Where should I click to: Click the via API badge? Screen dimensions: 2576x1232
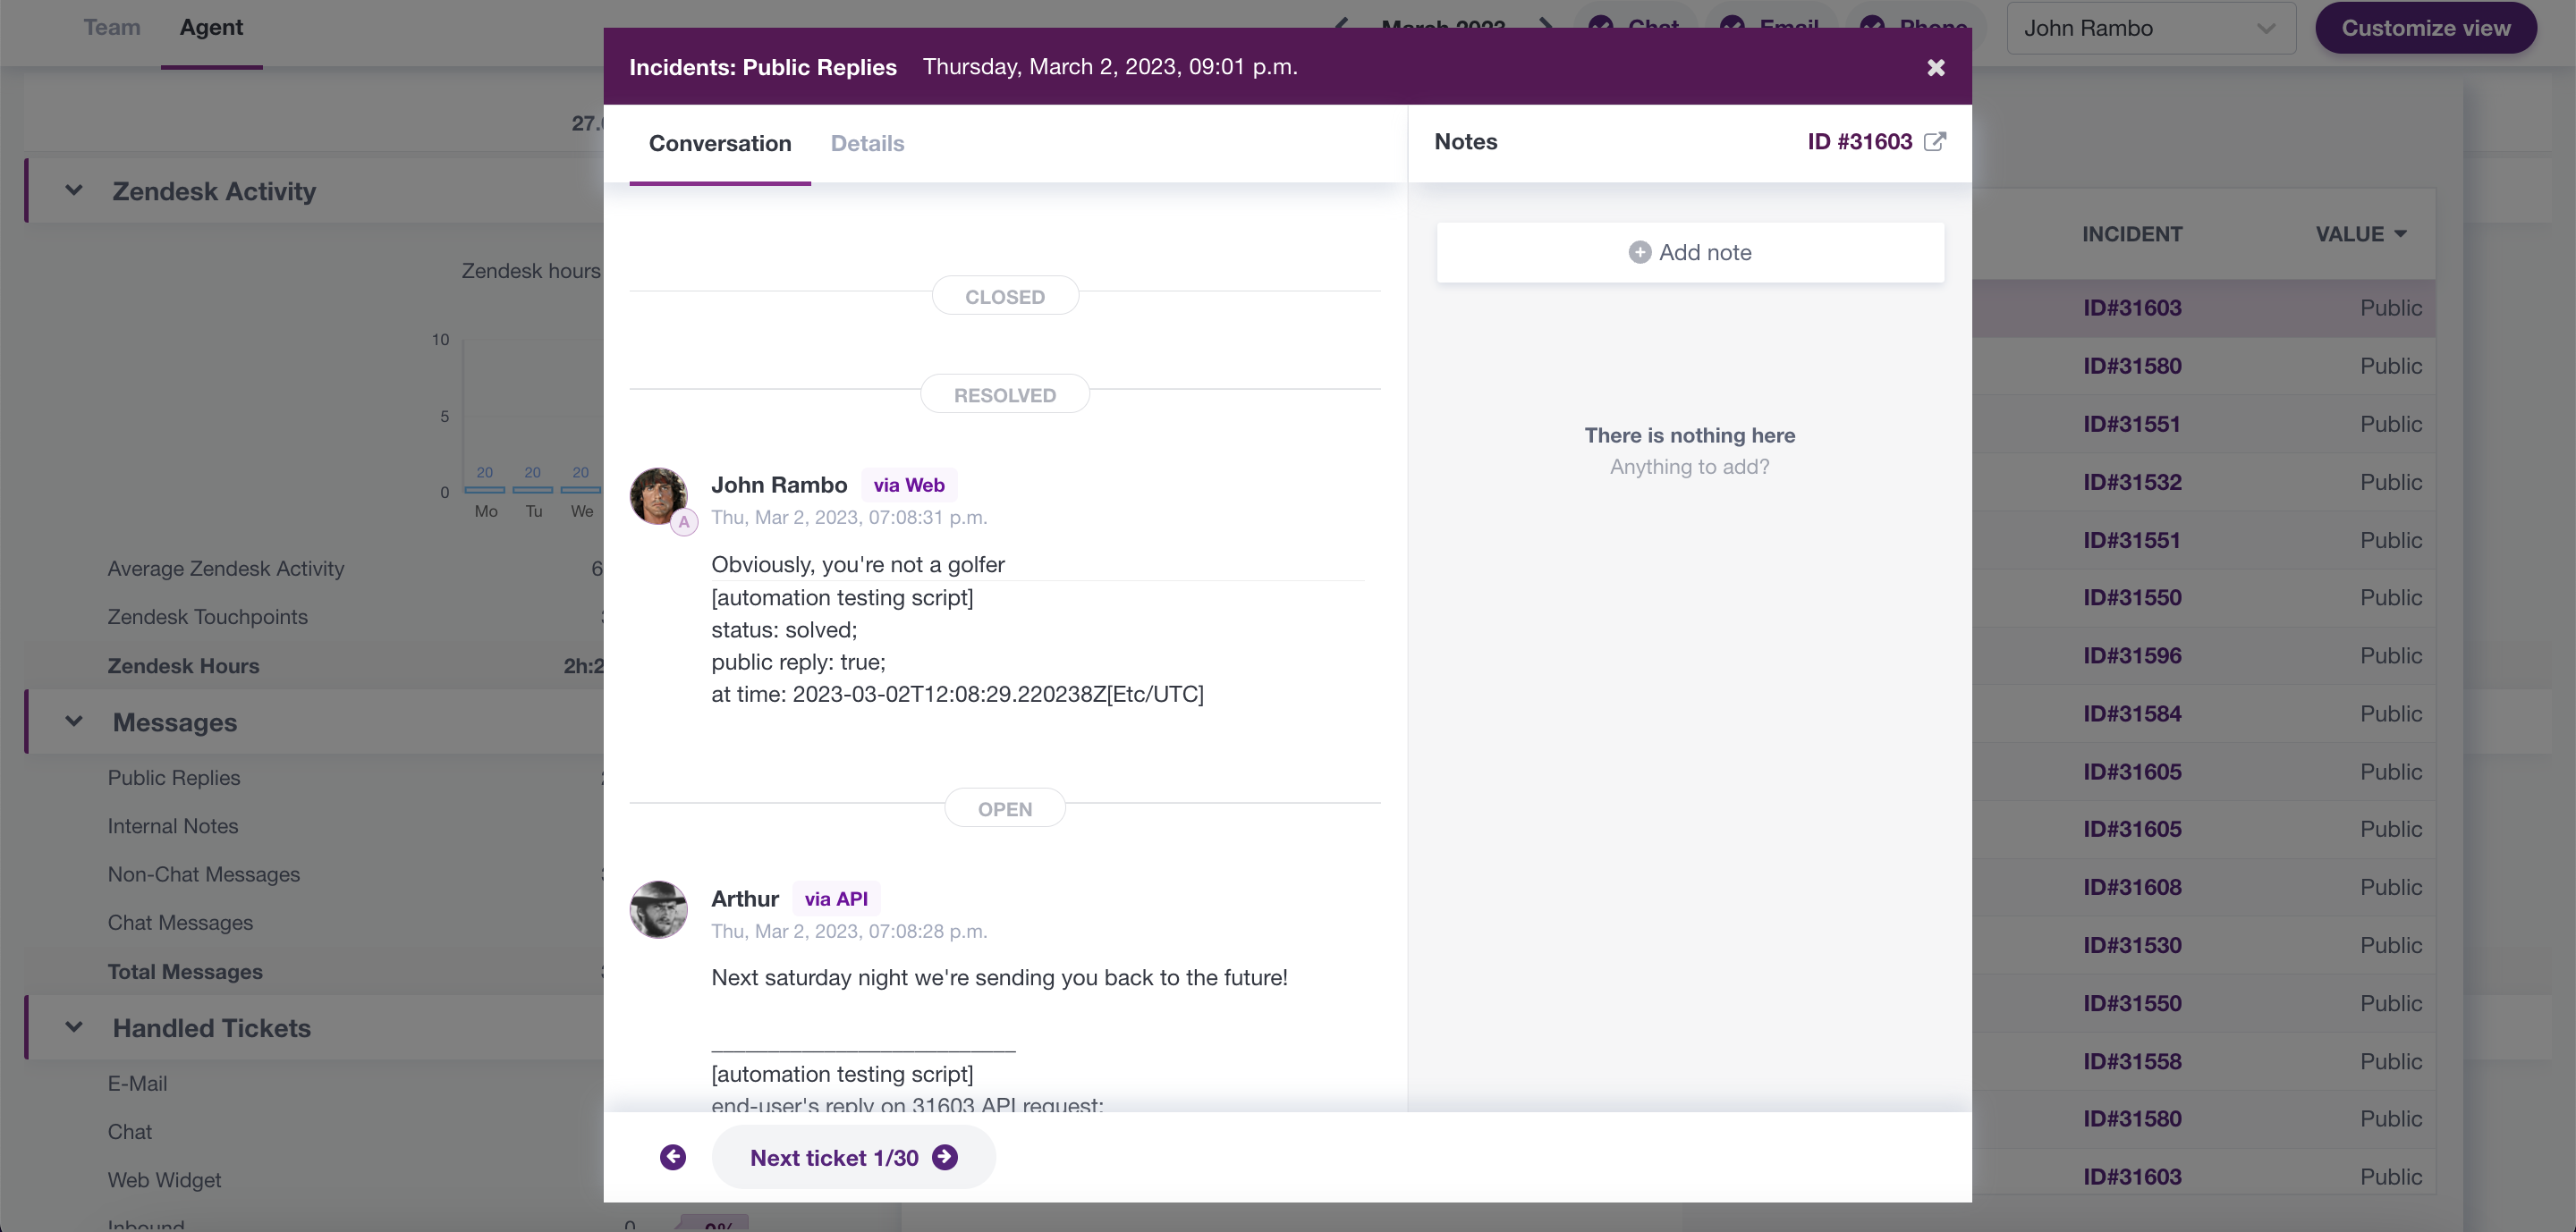click(x=836, y=899)
